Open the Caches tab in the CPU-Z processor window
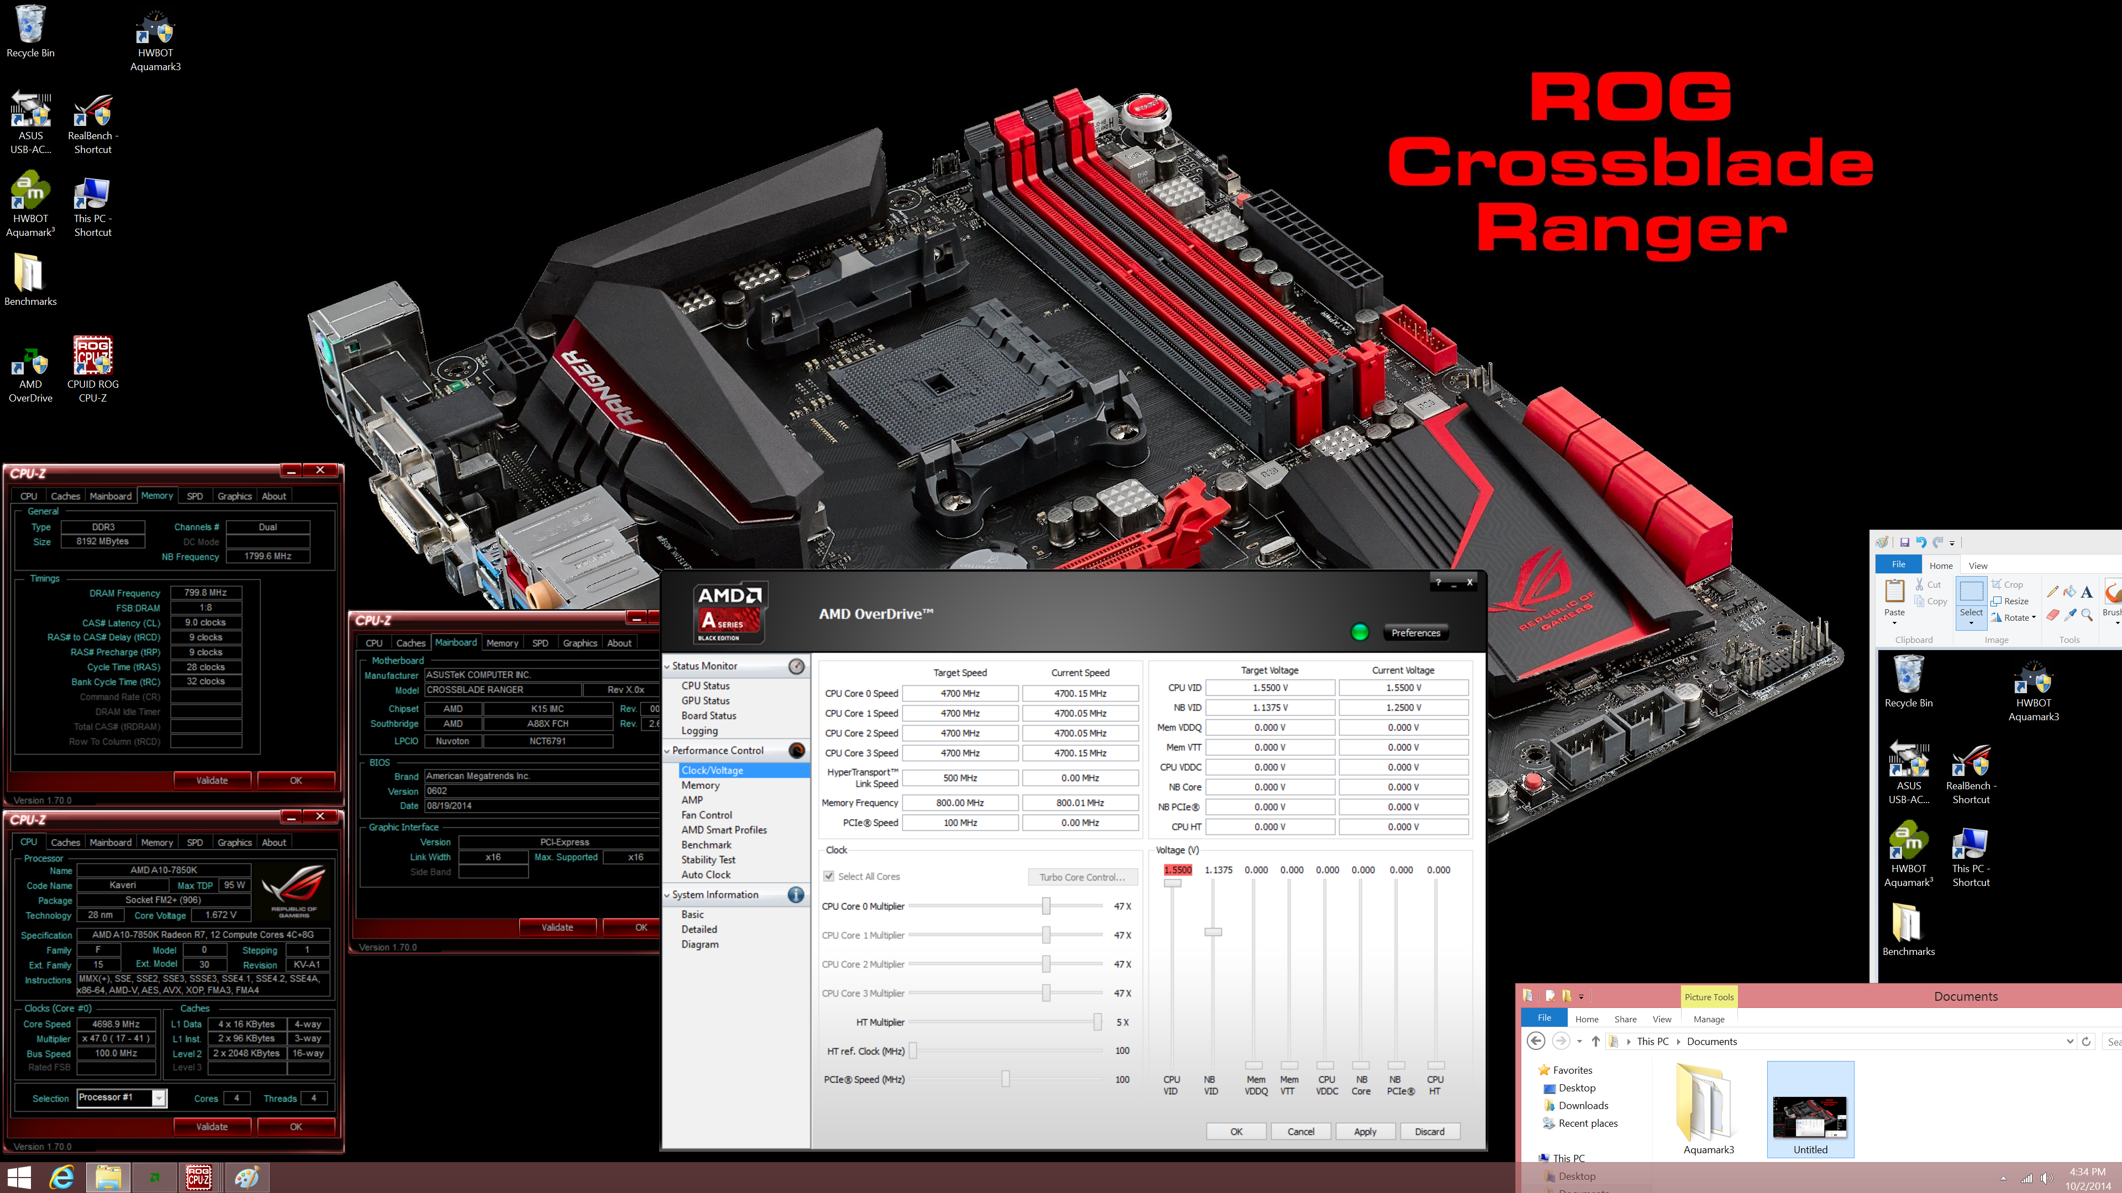Image resolution: width=2122 pixels, height=1193 pixels. click(65, 842)
